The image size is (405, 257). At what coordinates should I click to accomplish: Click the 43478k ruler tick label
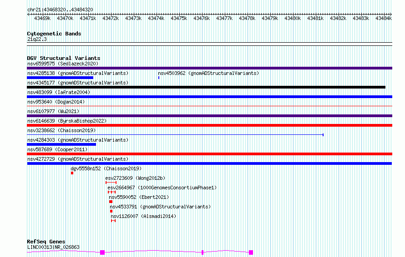click(x=247, y=18)
